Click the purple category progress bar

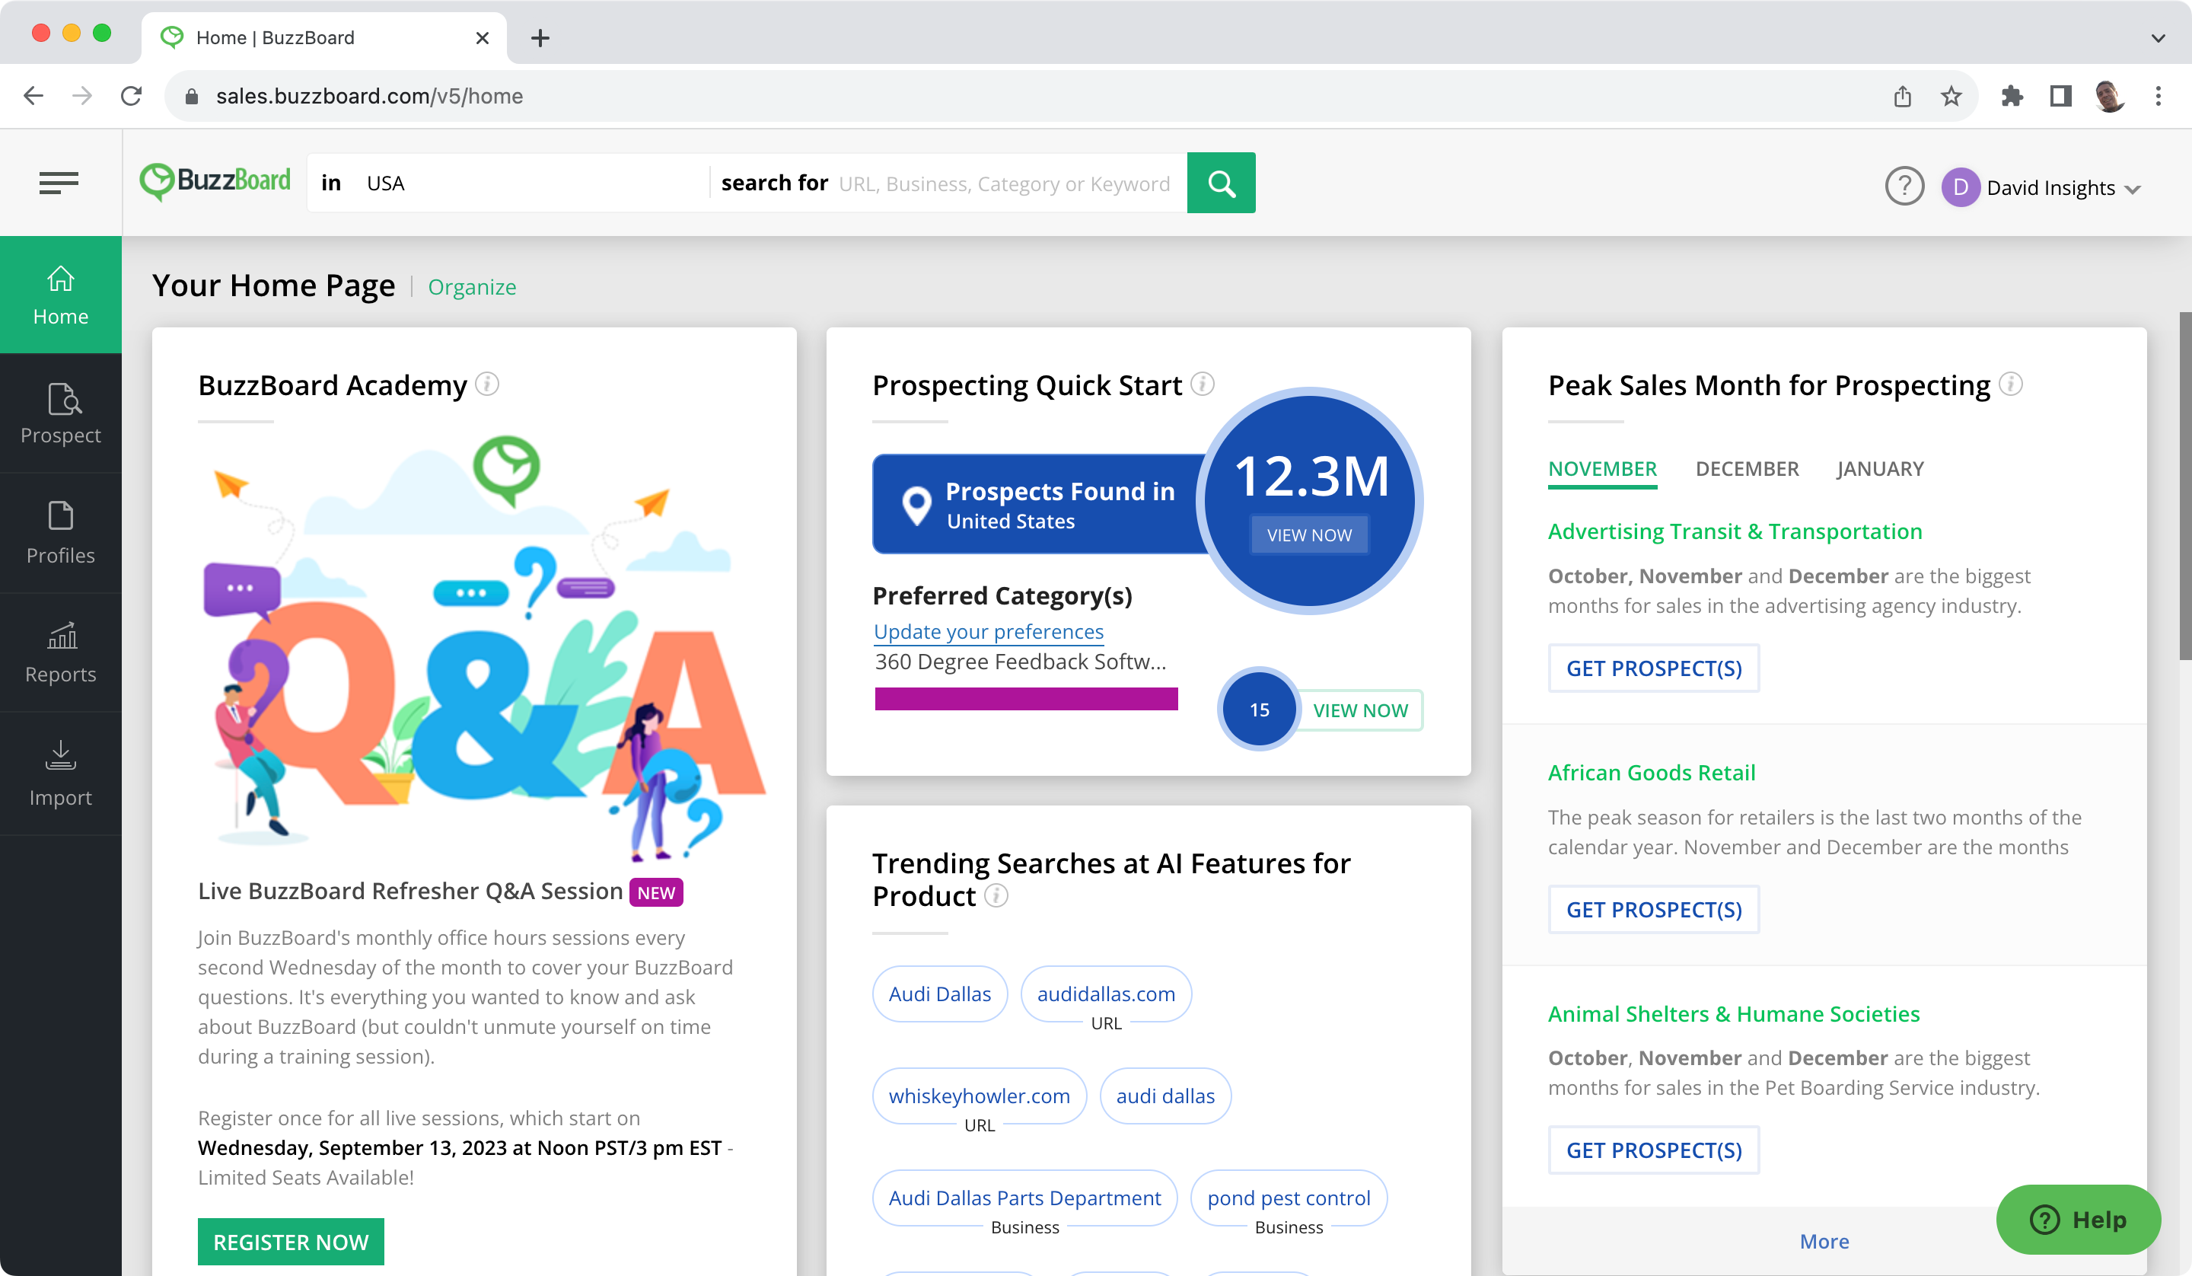pos(1025,699)
